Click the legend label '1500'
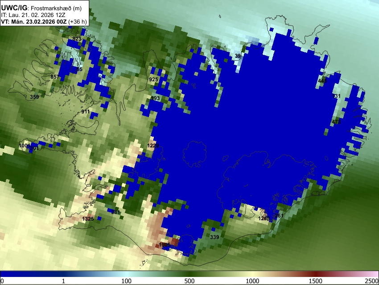 pyautogui.click(x=316, y=281)
